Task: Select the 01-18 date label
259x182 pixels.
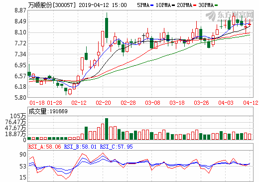Action: (x=37, y=103)
